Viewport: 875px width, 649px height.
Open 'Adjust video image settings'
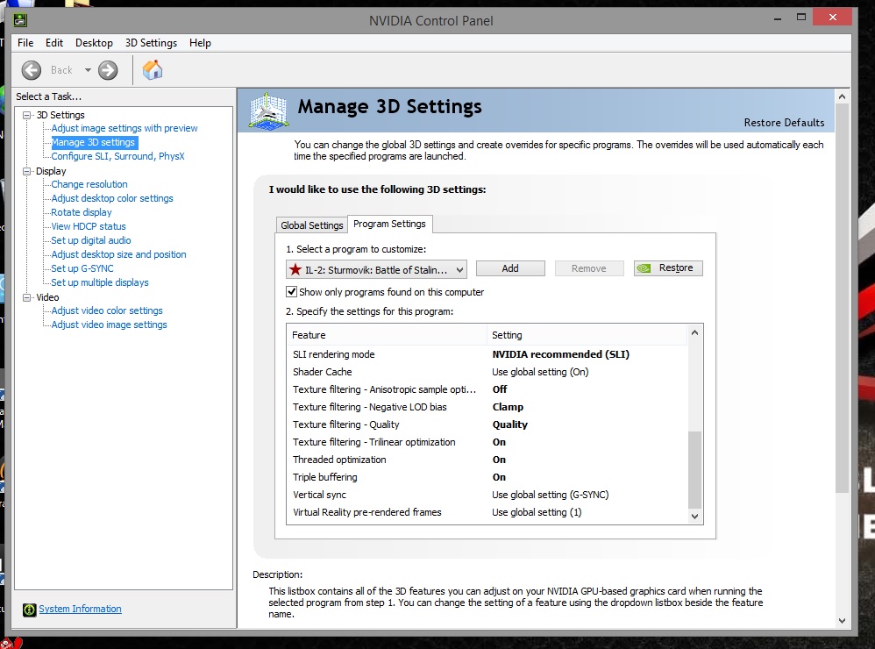click(x=110, y=324)
